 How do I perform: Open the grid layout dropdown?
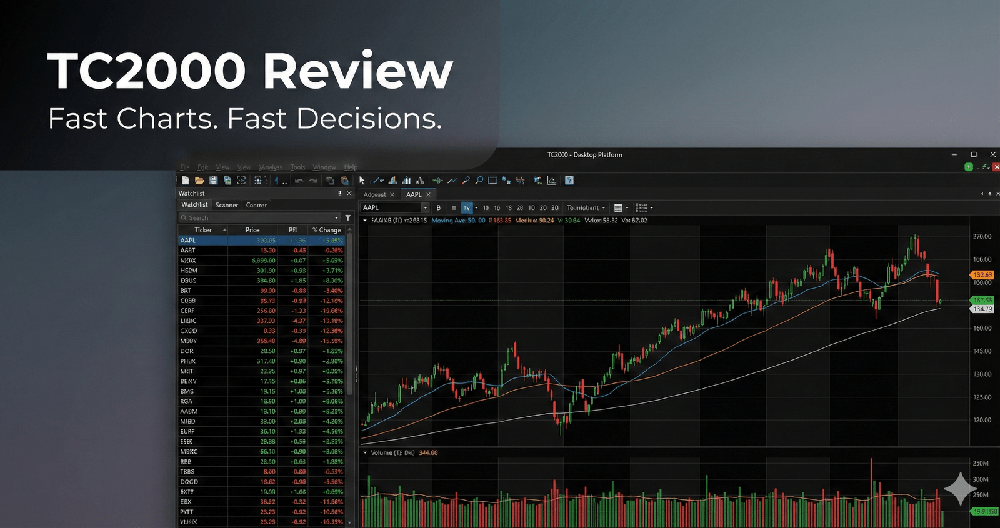click(627, 207)
